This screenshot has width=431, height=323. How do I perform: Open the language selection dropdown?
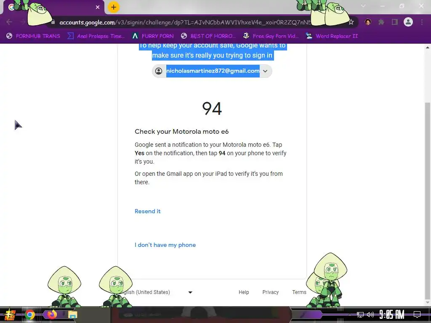click(157, 292)
